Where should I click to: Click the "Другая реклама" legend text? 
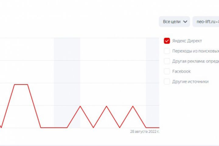point(195,61)
